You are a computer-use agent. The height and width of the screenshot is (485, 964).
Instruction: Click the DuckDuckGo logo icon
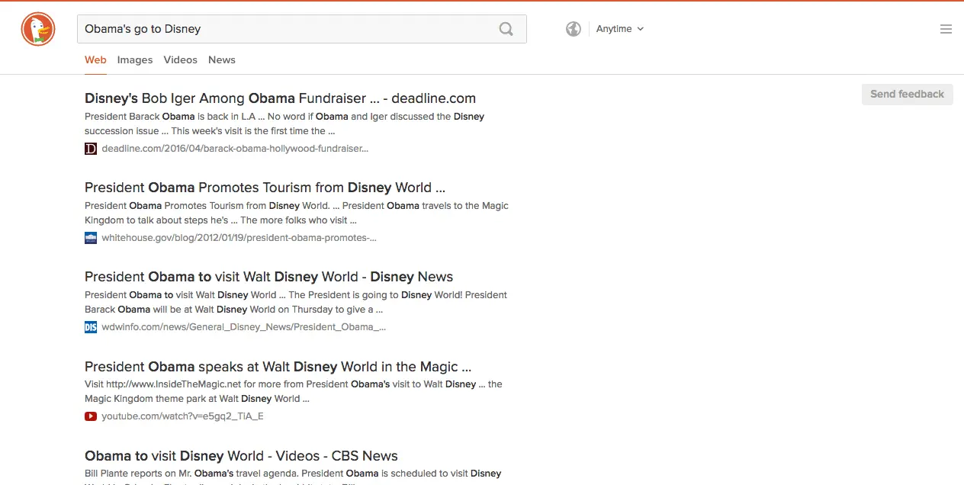tap(37, 30)
